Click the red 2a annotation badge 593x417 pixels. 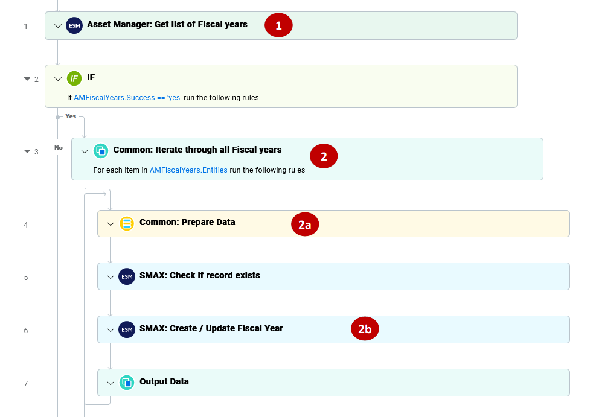pyautogui.click(x=305, y=224)
